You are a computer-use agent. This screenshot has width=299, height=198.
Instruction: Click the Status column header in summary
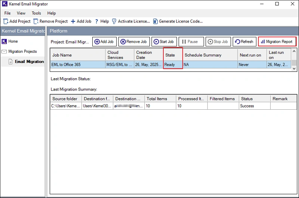[255, 99]
